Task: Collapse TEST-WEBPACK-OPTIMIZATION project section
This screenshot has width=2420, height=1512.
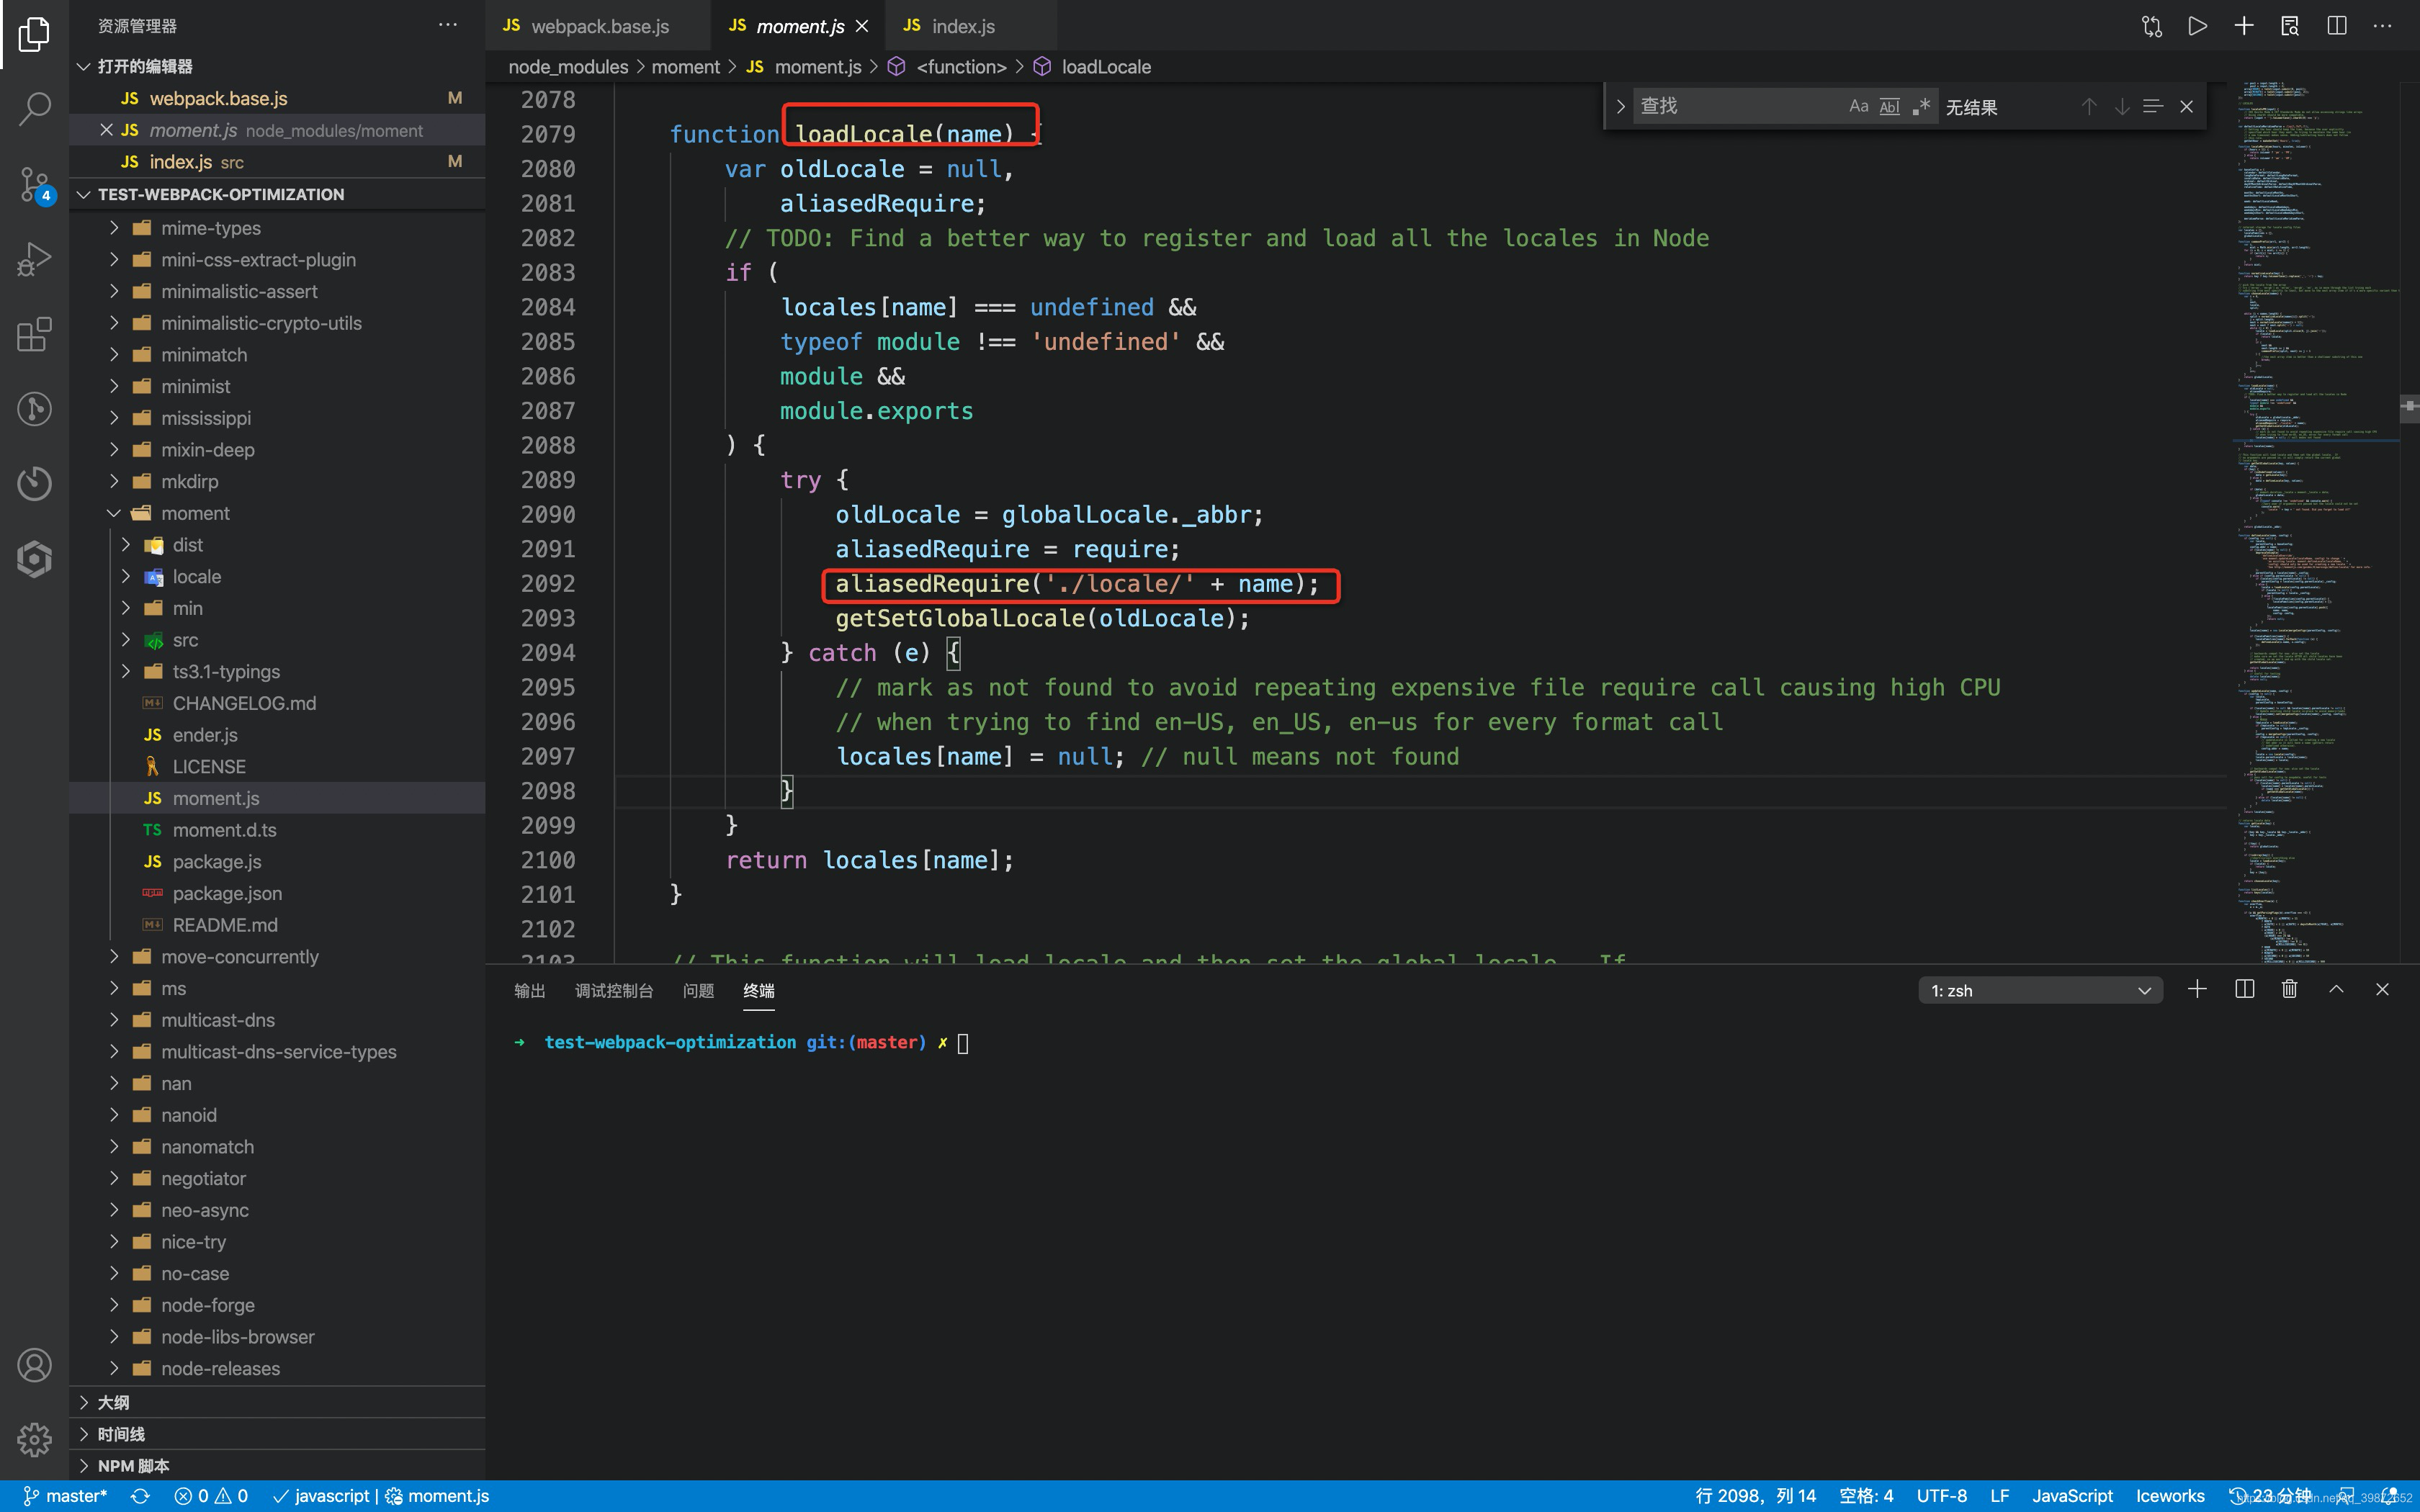Action: 277,194
